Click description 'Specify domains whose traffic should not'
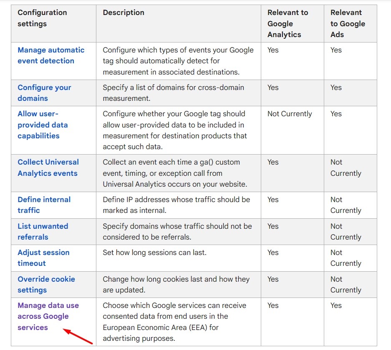 tap(177, 232)
